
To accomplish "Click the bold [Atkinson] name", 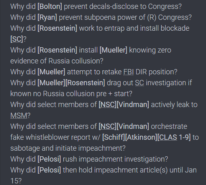I will (141, 137).
